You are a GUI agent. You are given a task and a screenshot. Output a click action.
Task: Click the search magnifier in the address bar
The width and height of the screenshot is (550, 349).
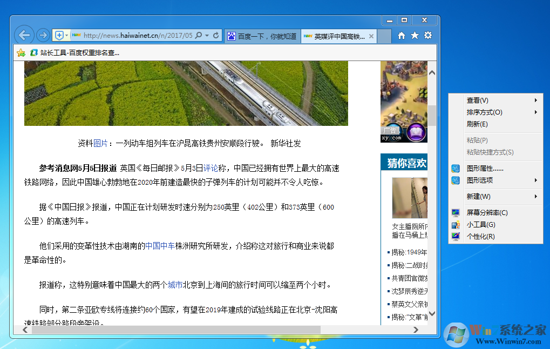200,35
